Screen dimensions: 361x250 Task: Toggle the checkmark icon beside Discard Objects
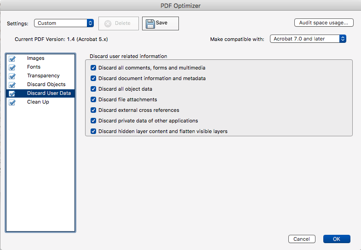click(12, 85)
